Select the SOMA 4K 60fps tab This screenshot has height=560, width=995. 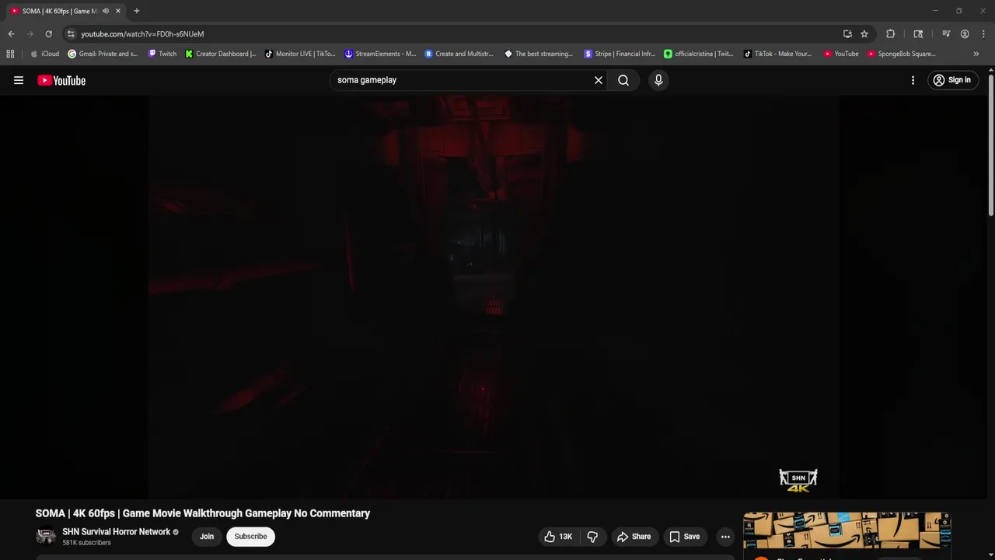[x=59, y=11]
